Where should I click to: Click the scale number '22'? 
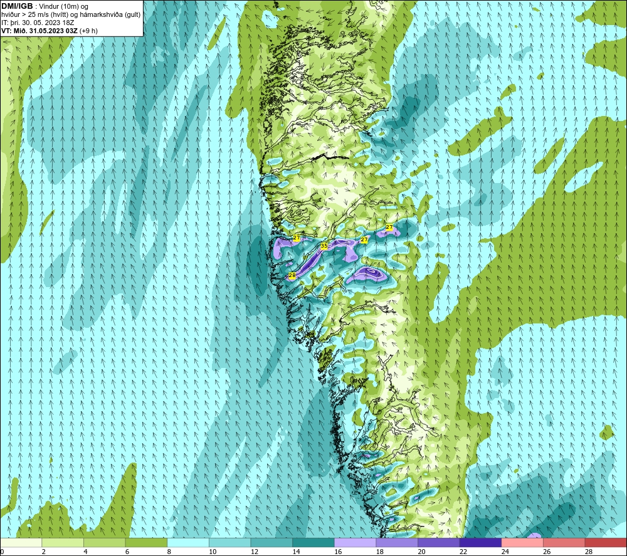point(463,552)
